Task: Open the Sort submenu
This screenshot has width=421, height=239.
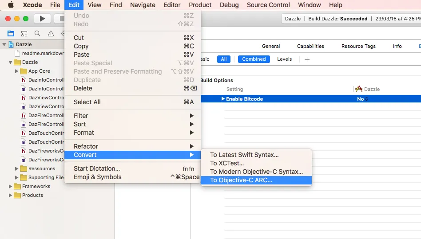Action: click(133, 124)
